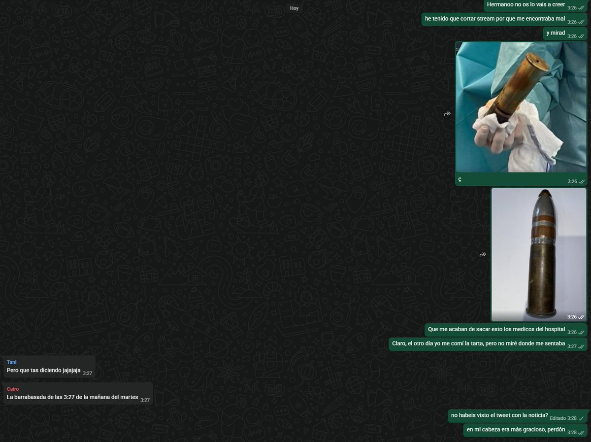Viewport: 591px width, 442px height.
Task: Select message starting 'Claro, el otro día yo me comí la tarta'
Action: click(x=488, y=344)
